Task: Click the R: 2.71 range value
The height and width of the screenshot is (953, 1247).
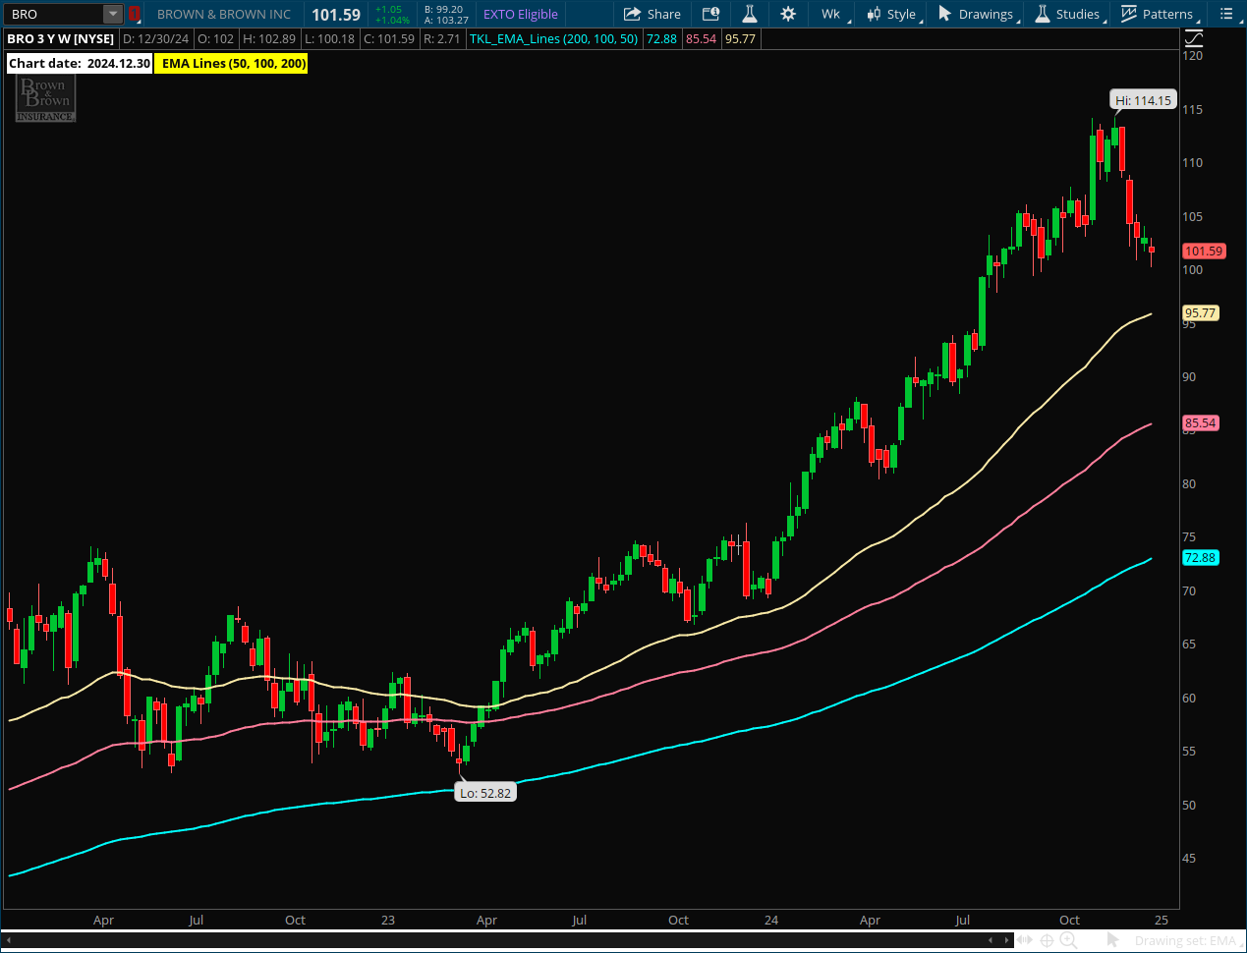Action: click(441, 39)
